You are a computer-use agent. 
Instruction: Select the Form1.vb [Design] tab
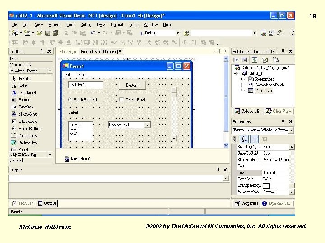coord(101,52)
